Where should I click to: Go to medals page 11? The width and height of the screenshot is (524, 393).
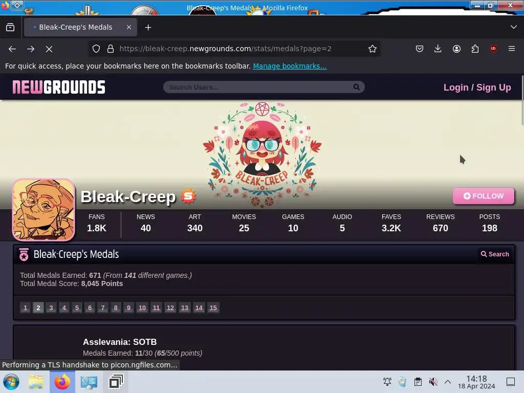point(157,308)
